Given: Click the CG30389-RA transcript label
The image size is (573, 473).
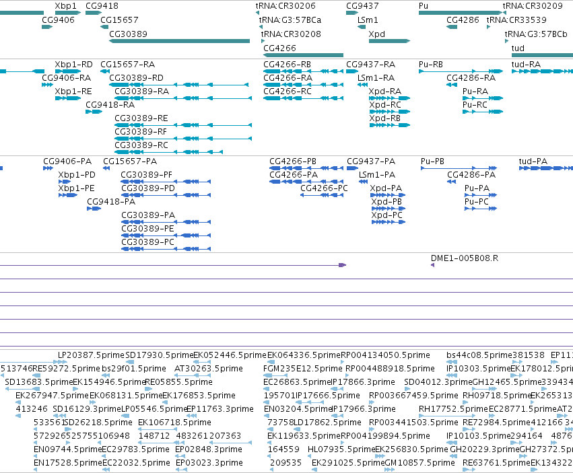Looking at the screenshot, I should click(142, 92).
